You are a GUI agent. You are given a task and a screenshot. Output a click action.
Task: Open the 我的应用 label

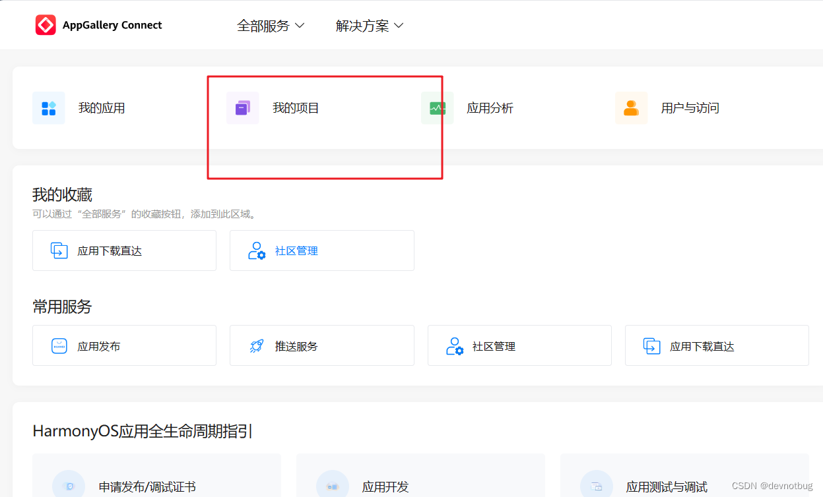pyautogui.click(x=102, y=108)
